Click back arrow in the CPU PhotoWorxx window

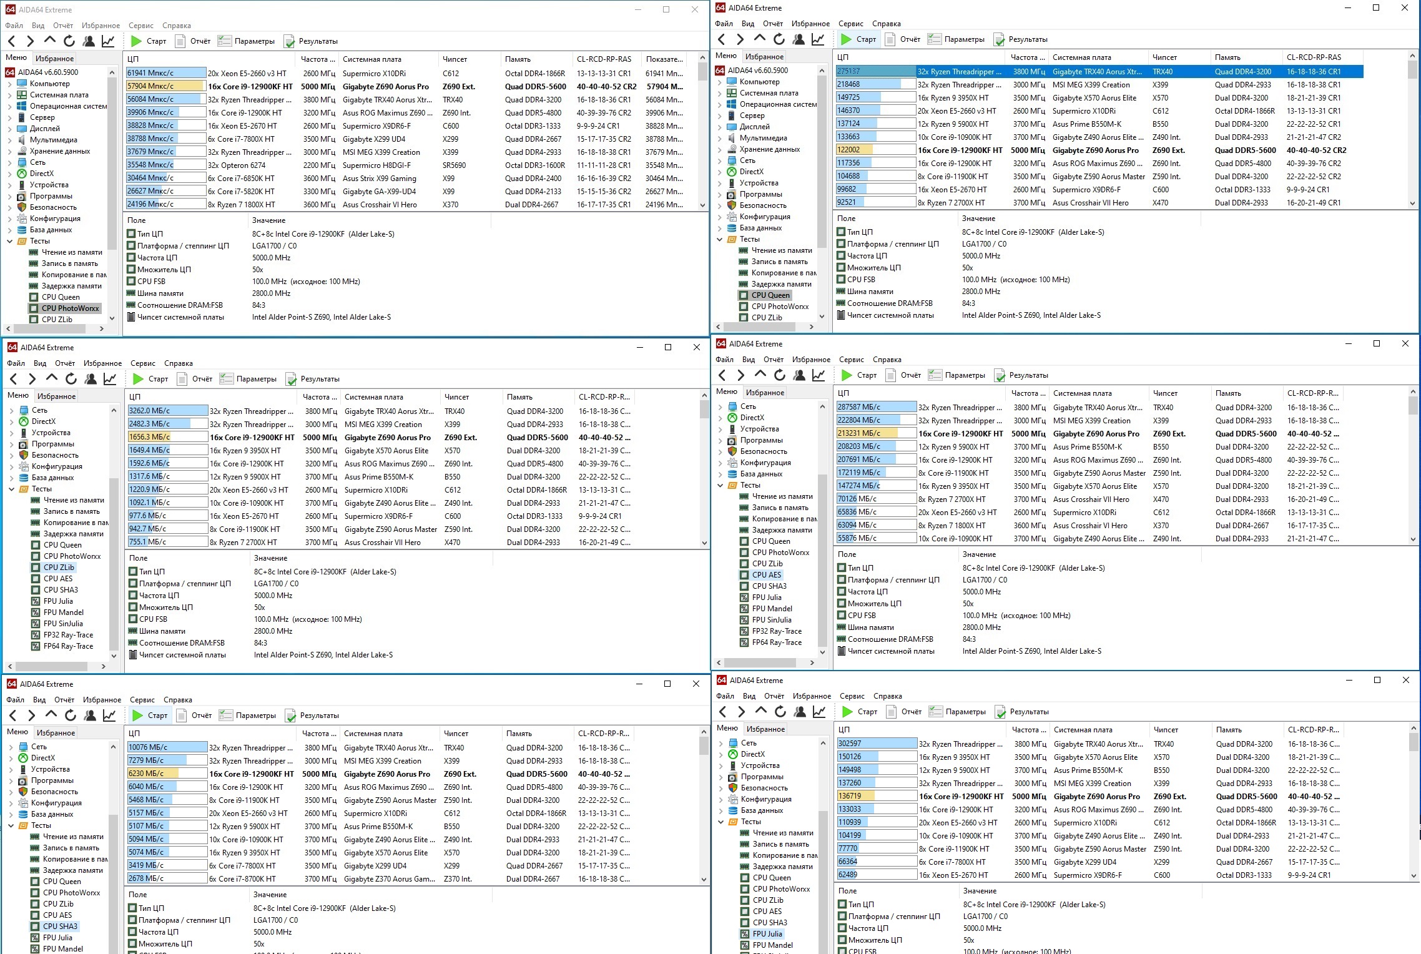tap(12, 41)
